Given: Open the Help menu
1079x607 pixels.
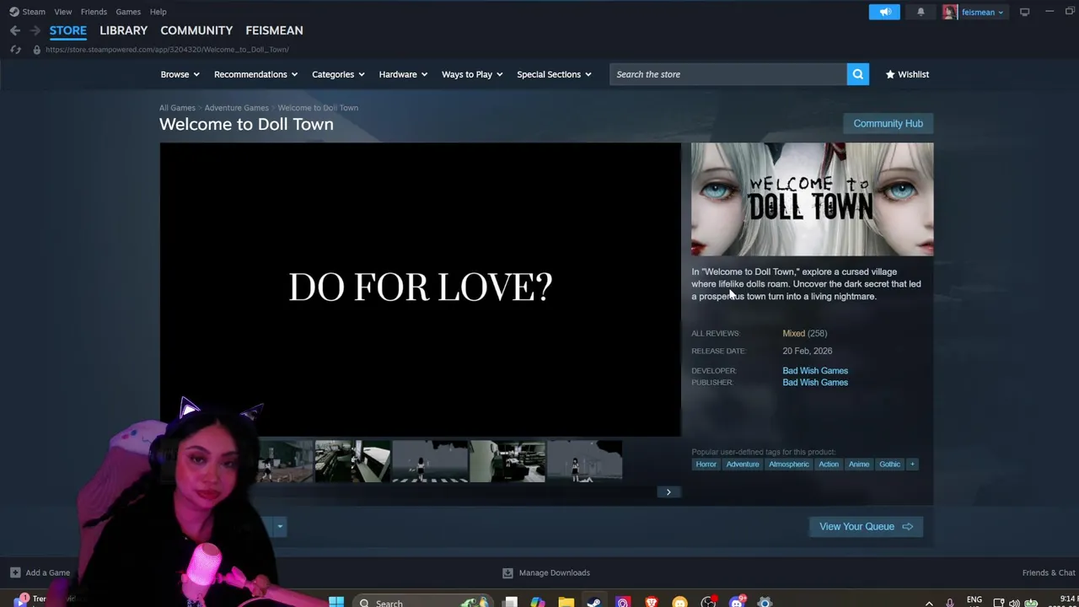Looking at the screenshot, I should click(158, 12).
